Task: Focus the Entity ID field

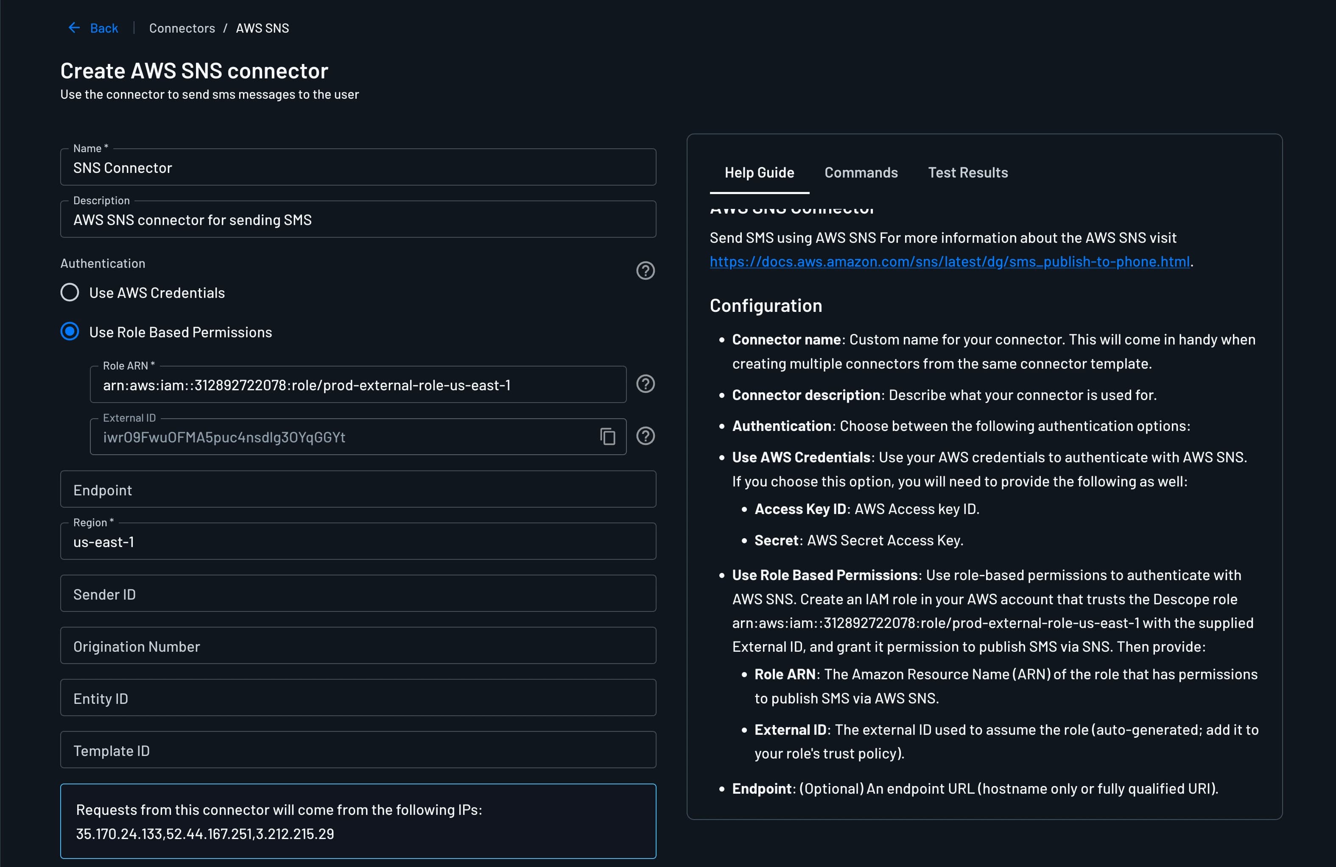Action: click(358, 698)
